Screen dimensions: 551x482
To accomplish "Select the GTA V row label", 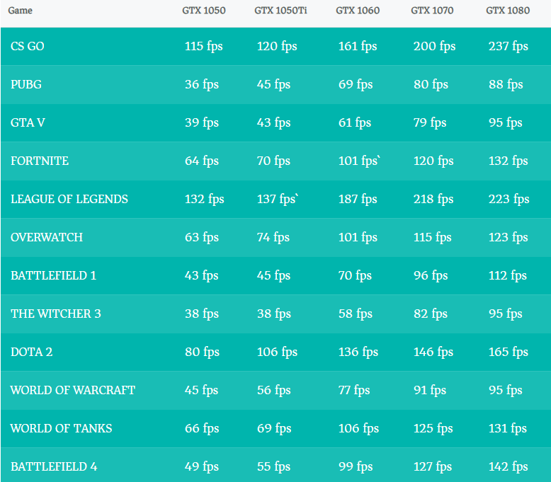I will (x=28, y=122).
